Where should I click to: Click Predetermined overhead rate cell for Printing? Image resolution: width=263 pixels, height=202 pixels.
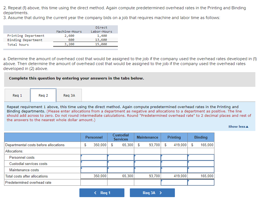tap(174, 182)
